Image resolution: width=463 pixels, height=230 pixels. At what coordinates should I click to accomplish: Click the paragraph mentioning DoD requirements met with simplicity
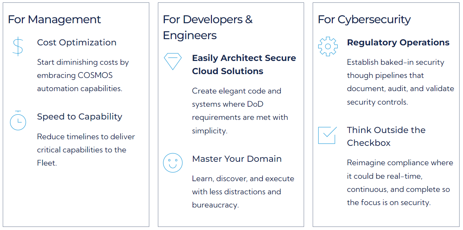point(240,111)
